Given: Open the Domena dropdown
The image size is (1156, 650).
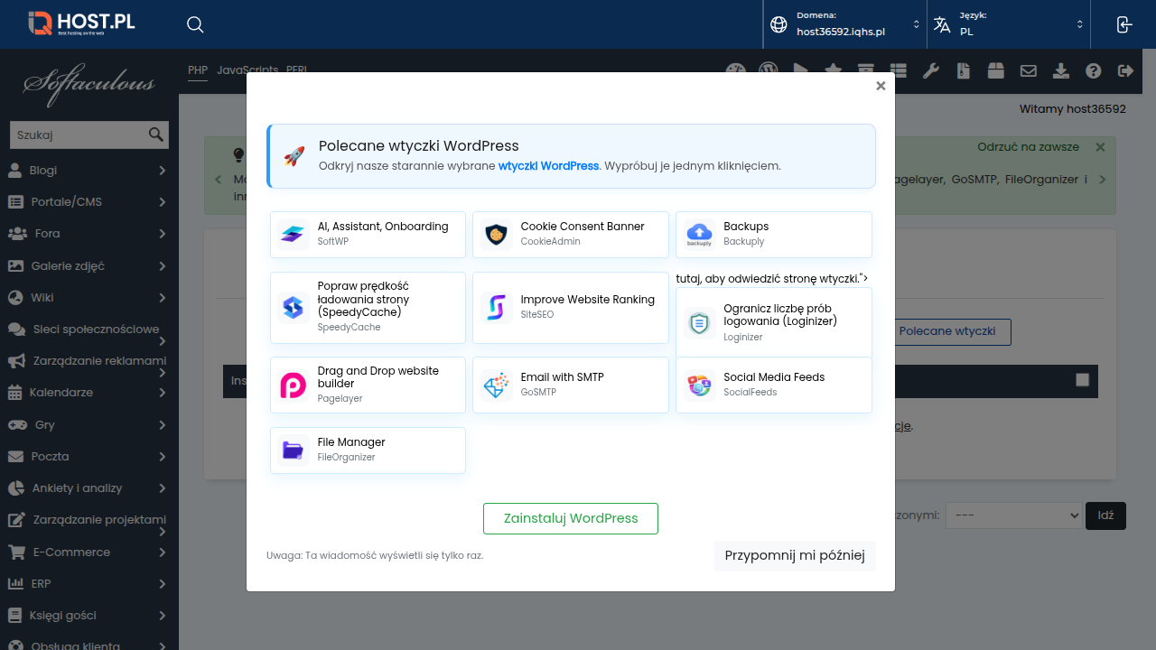Looking at the screenshot, I should pos(845,24).
